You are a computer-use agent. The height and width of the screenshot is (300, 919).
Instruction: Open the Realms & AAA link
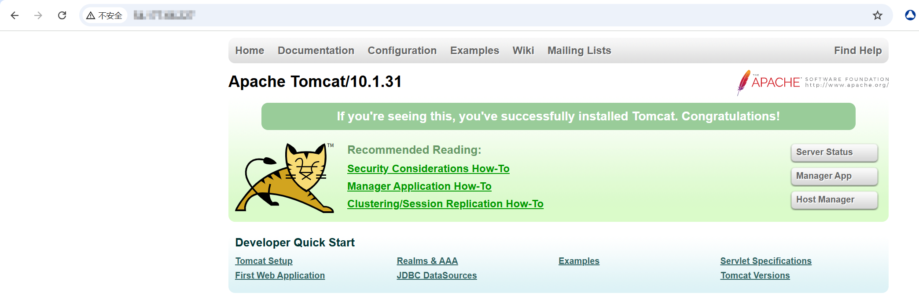click(427, 261)
